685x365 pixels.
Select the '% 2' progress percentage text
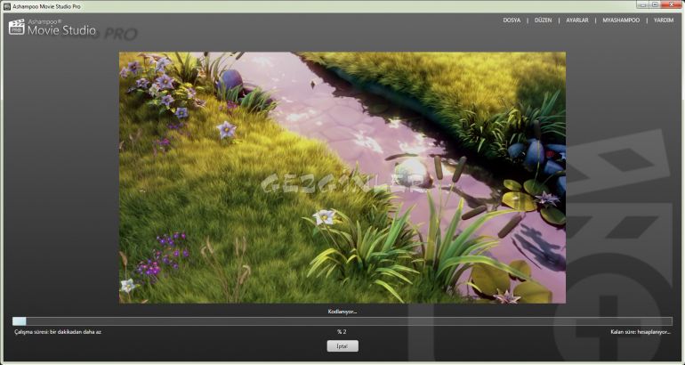coord(342,332)
